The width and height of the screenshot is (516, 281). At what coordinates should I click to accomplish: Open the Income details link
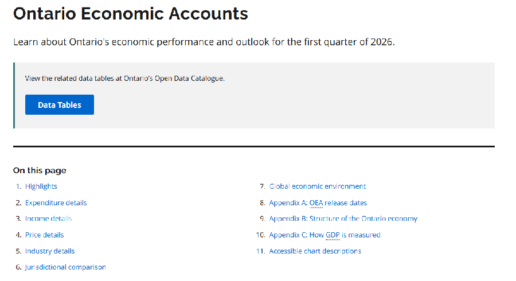tap(48, 218)
